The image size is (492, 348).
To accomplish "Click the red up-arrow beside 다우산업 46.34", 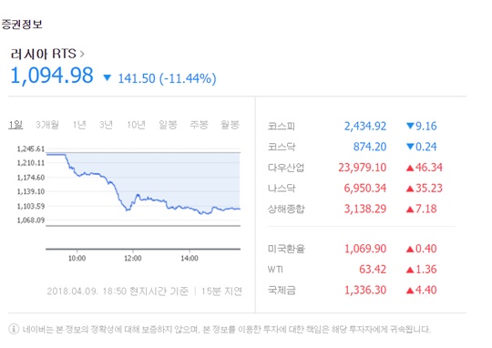I will tap(410, 168).
